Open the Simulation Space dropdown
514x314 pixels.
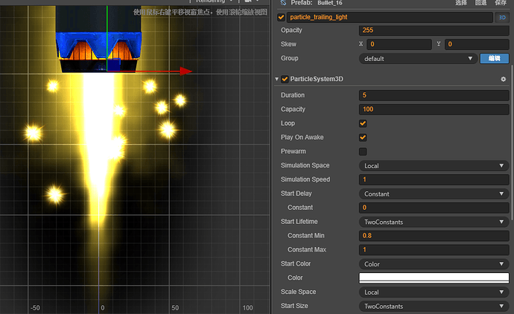tap(434, 165)
